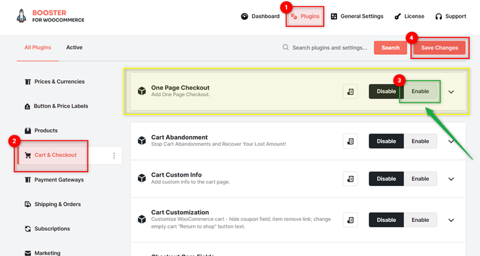480x256 pixels.
Task: Select the Shipping & Orders category
Action: click(52, 204)
